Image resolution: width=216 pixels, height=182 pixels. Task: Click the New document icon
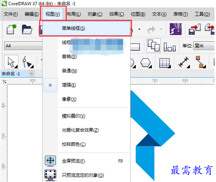tap(12, 29)
